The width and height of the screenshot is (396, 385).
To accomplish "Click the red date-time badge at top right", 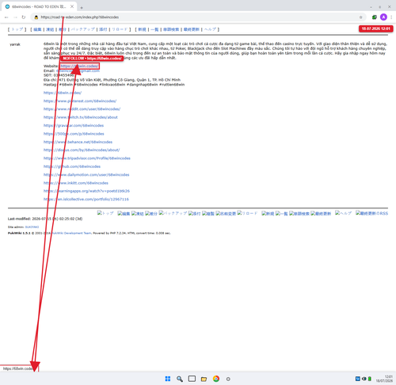I will (375, 29).
